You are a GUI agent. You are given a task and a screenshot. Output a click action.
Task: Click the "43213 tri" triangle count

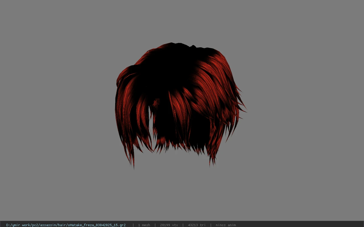197,225
